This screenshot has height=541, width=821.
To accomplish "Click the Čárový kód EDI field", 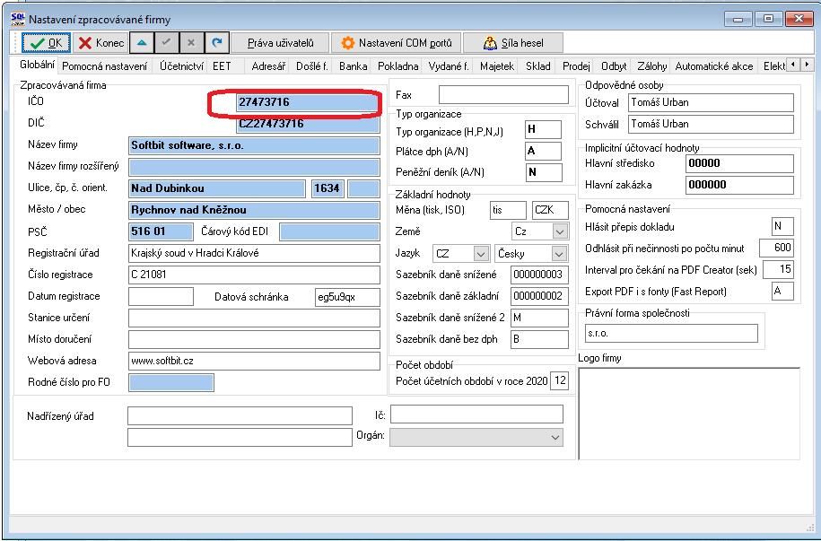I will coord(329,231).
